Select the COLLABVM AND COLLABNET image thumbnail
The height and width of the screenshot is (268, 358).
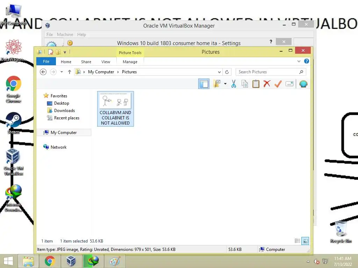pos(115,109)
